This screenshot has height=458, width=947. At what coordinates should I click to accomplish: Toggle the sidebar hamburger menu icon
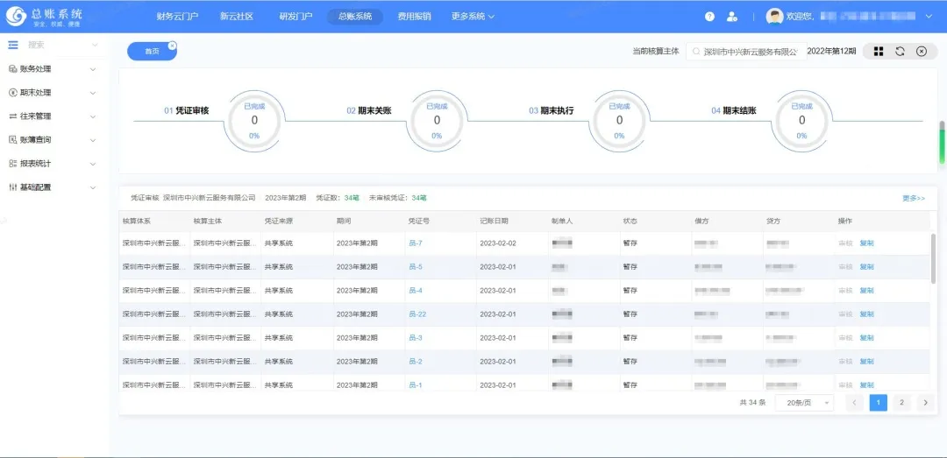(x=13, y=45)
